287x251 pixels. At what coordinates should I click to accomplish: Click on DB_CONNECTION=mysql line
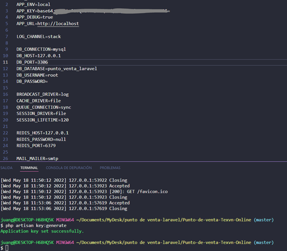click(x=41, y=49)
